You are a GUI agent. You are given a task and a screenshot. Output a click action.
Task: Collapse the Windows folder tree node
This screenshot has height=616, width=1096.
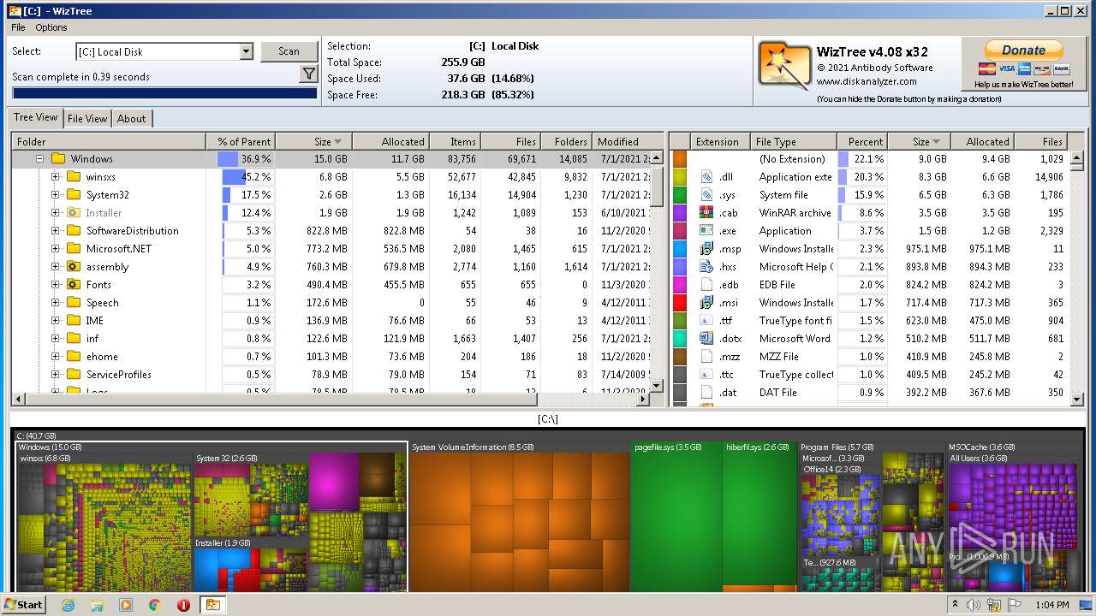[x=39, y=159]
